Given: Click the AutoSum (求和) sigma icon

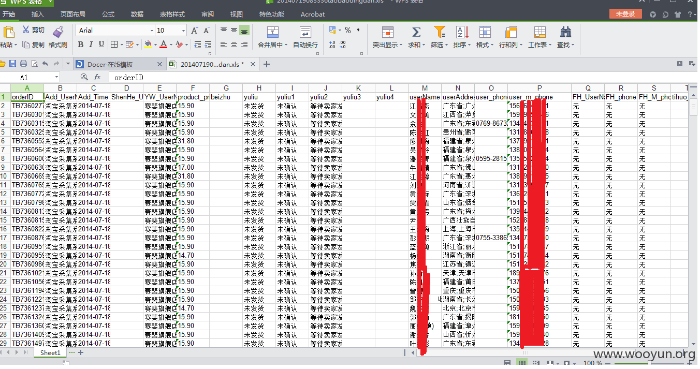Looking at the screenshot, I should (416, 32).
